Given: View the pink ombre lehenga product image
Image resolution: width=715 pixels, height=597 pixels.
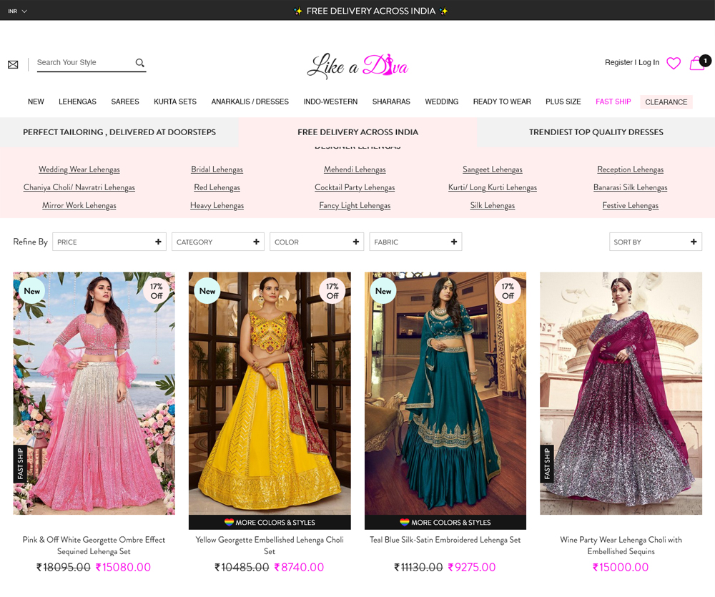Looking at the screenshot, I should [94, 393].
